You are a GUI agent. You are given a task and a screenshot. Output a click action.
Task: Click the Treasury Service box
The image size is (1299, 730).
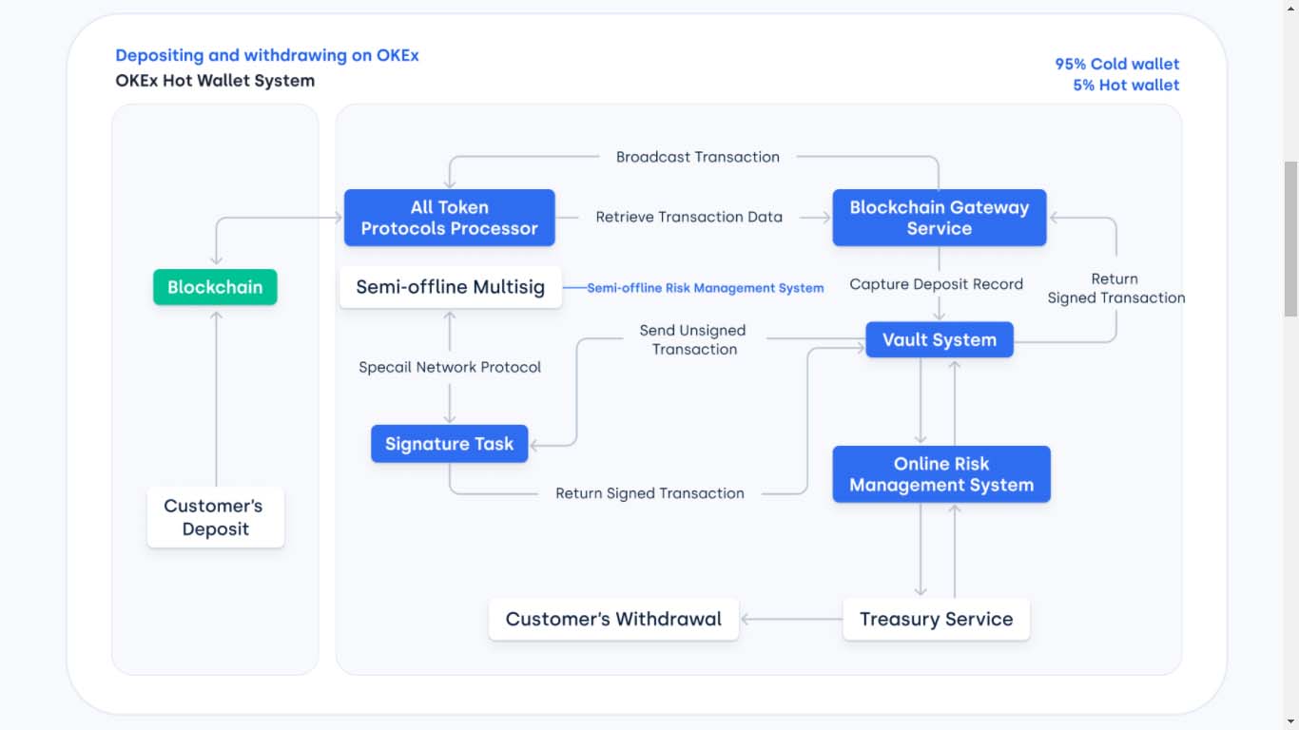coord(937,619)
